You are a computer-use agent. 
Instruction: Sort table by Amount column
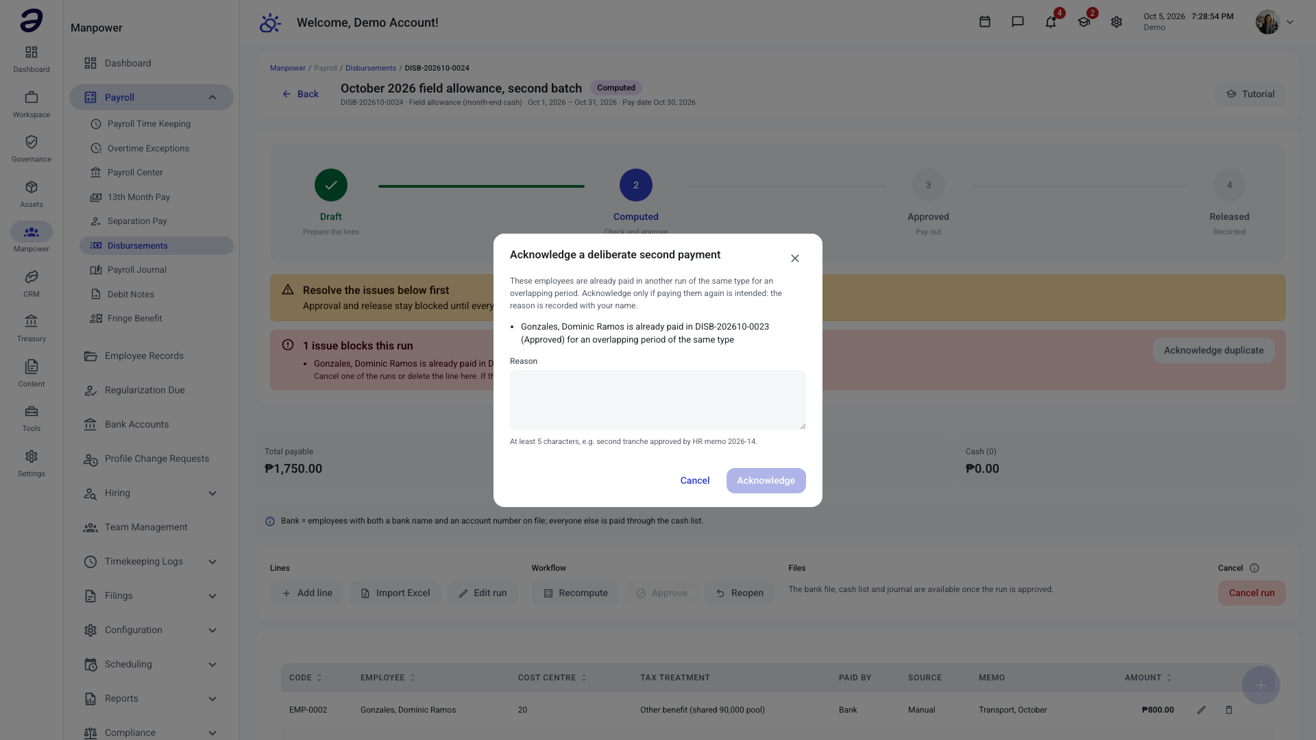[1148, 678]
